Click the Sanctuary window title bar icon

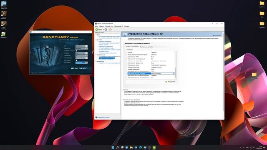[31, 32]
